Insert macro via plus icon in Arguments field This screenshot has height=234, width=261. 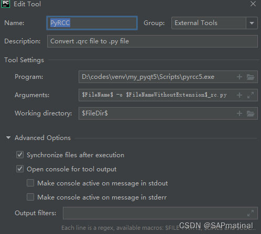240,95
